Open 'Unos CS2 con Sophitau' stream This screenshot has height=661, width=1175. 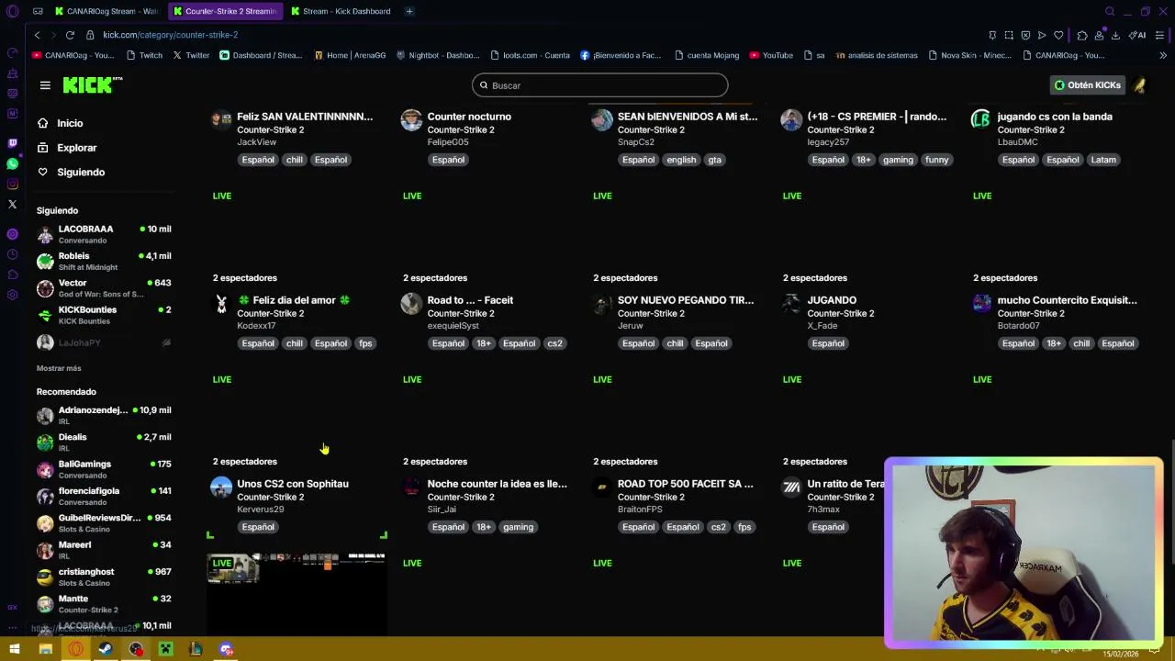[x=293, y=484]
